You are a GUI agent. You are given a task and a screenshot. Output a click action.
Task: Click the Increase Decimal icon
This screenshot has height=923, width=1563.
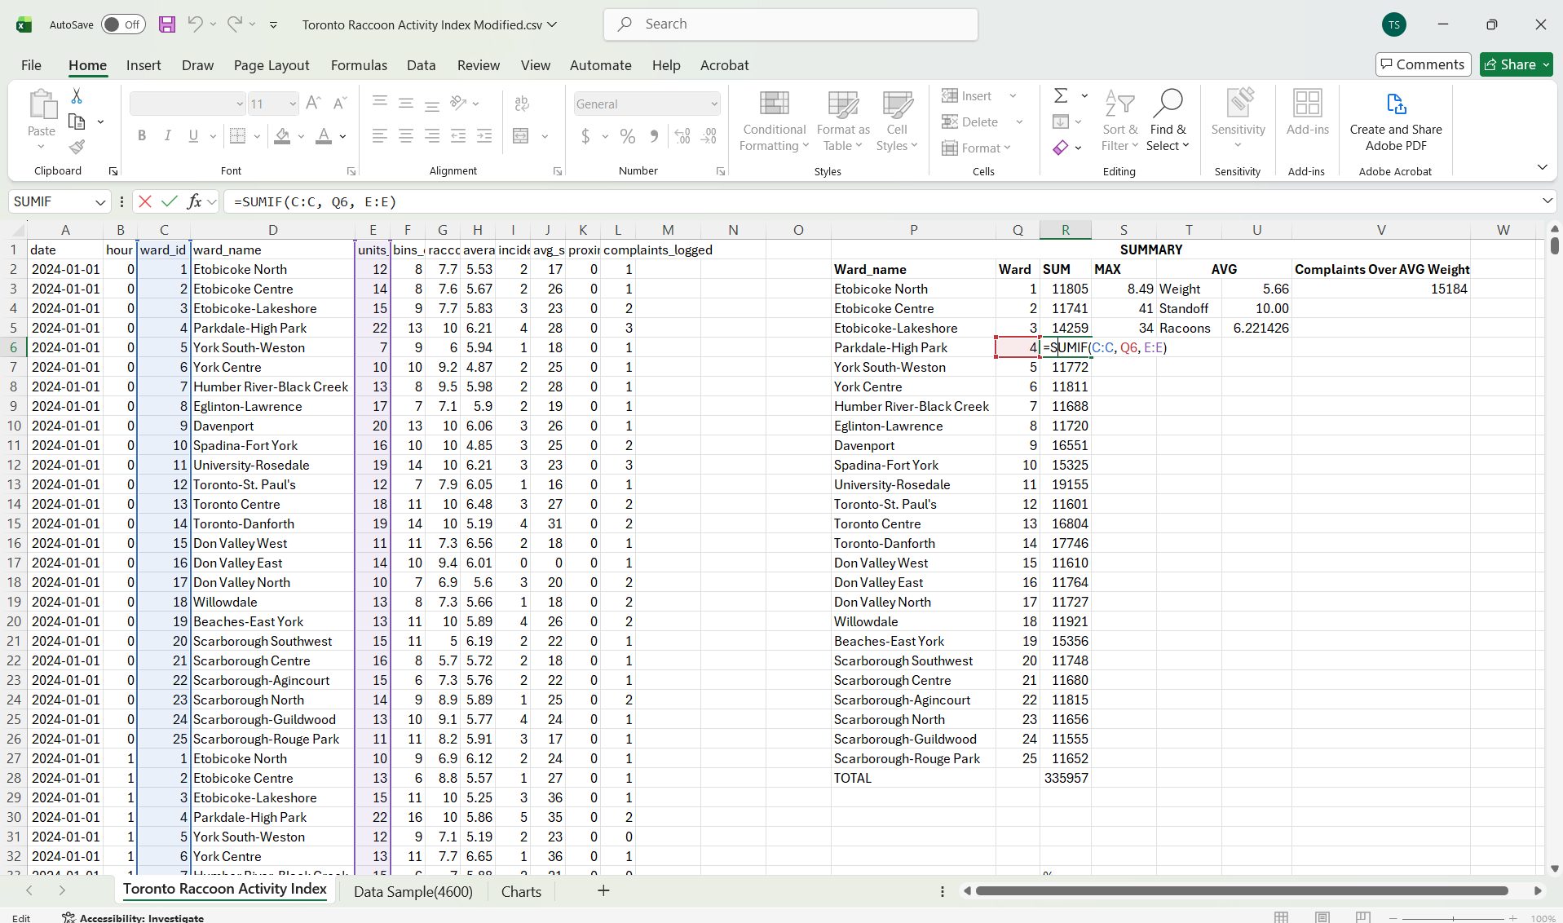[x=682, y=136]
